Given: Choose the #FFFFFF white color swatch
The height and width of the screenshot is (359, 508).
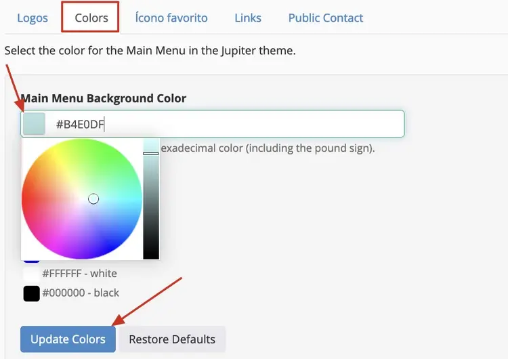Looking at the screenshot, I should (x=31, y=274).
